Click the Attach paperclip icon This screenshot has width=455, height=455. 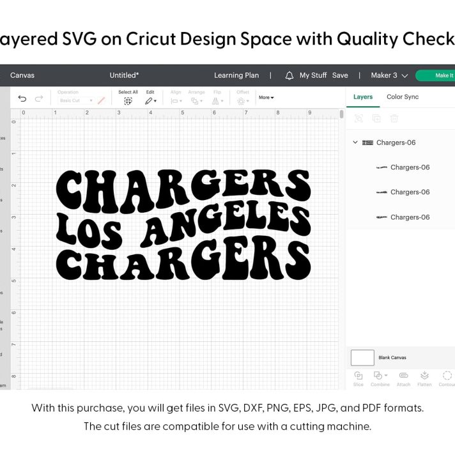pos(403,376)
